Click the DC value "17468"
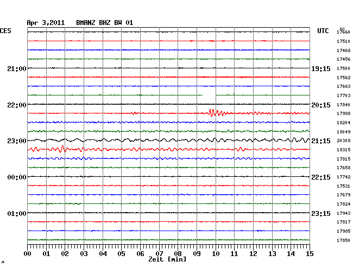The image size is (353, 268). (x=344, y=50)
